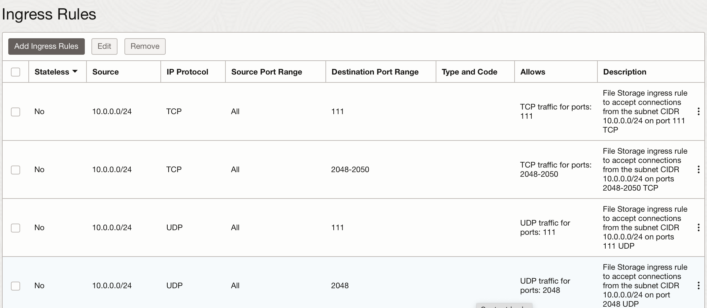Viewport: 707px width, 308px height.
Task: Click Add Ingress Rules
Action: pyautogui.click(x=46, y=46)
